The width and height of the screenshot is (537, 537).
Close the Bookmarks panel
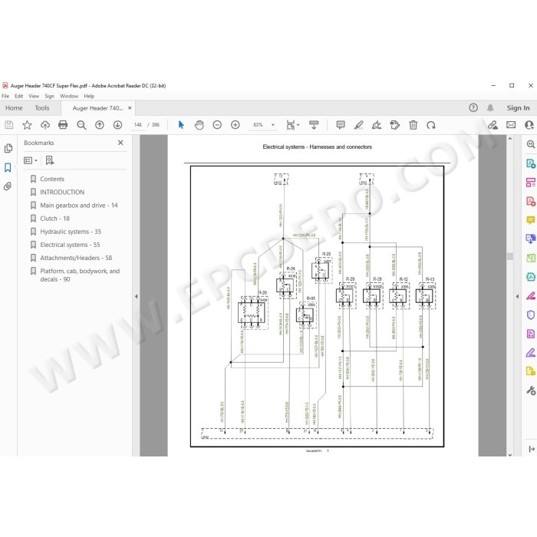[x=120, y=143]
